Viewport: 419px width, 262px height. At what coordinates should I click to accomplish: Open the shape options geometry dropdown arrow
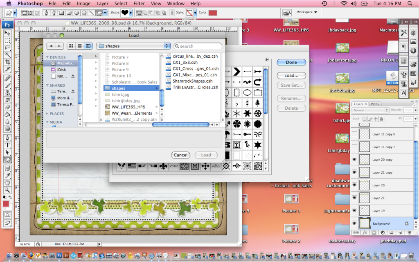point(105,13)
